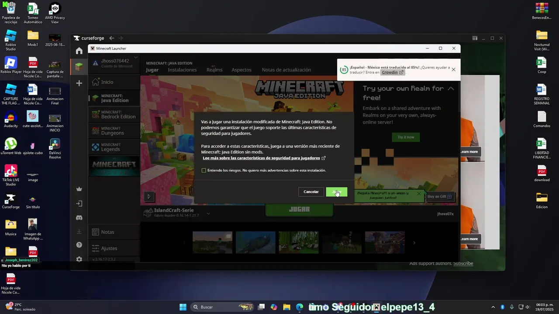Open the first screenshot thumbnail in carousel
Viewport: 559px width, 314px height.
tap(213, 242)
